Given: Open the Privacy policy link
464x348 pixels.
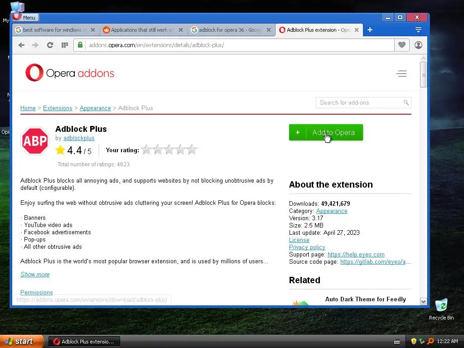Looking at the screenshot, I should coord(307,247).
